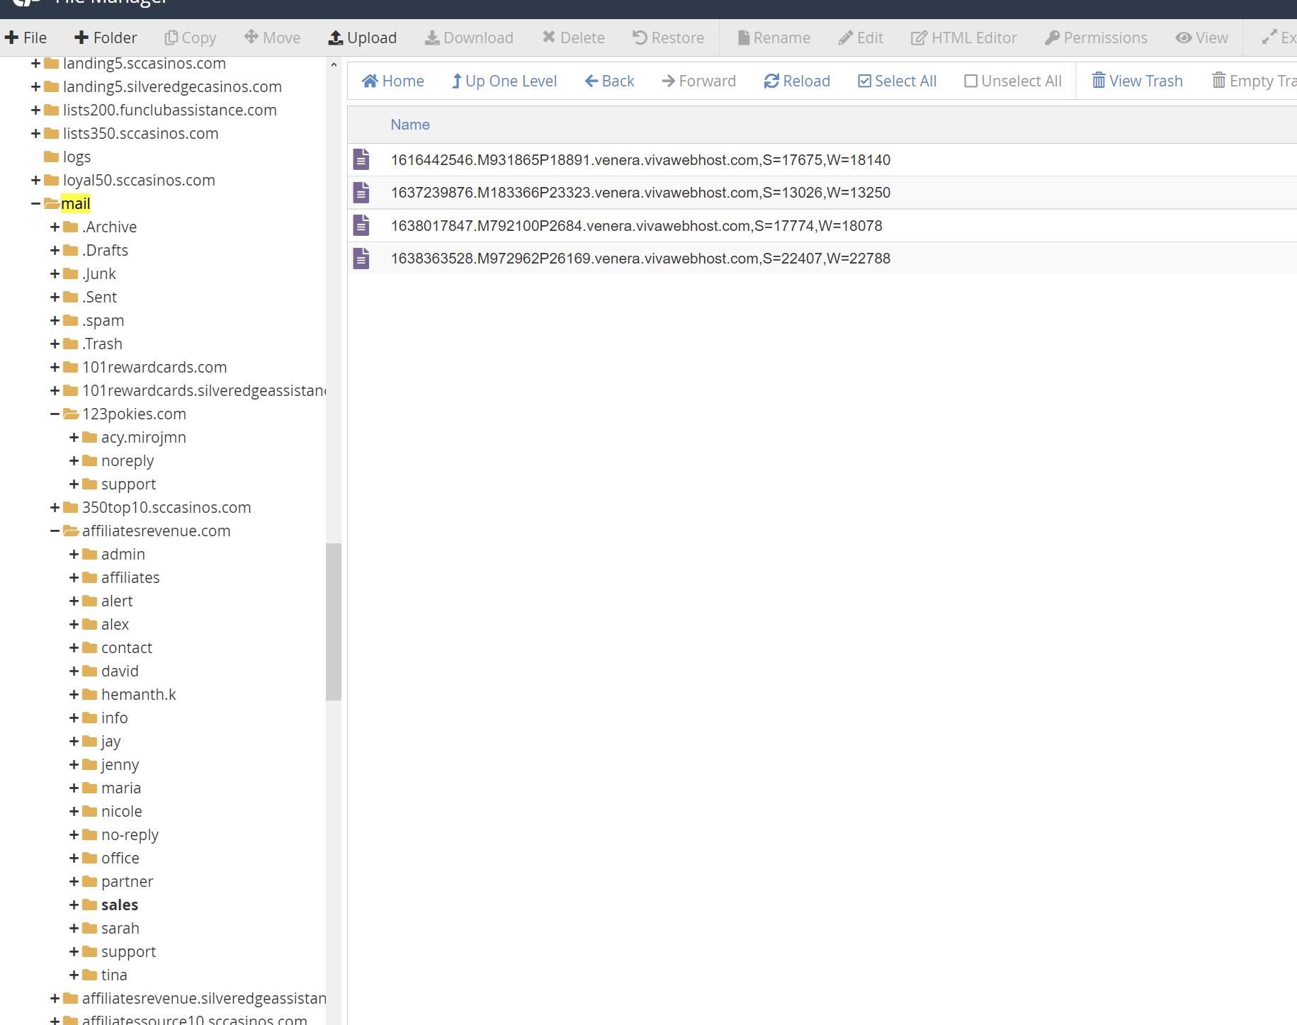
Task: Select file name 1637239876.M183366P23323
Action: point(640,193)
